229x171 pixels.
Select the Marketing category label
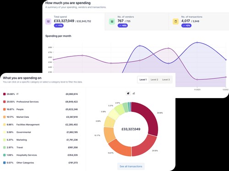click(22, 140)
